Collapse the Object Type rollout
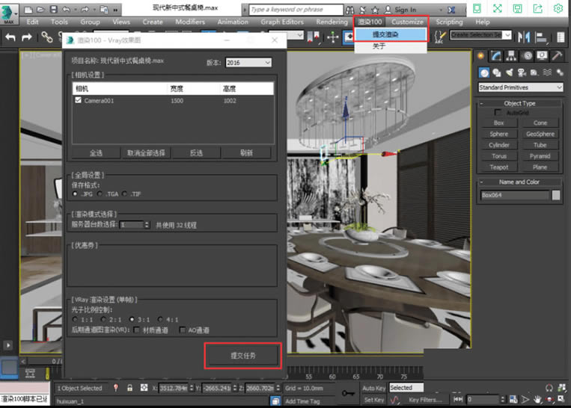 point(519,103)
